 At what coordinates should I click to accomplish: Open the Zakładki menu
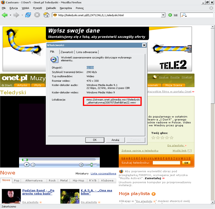51,8
